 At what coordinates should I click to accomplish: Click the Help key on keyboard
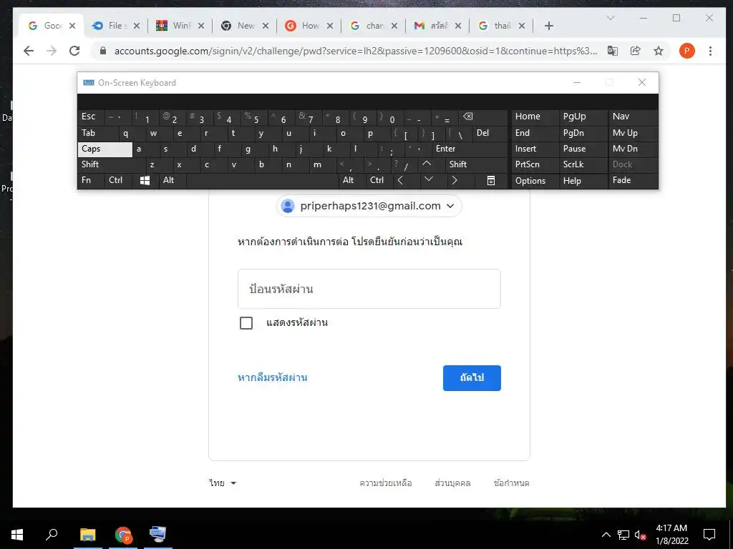point(583,181)
